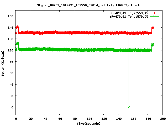Click y-axis tick label 160

coord(10,16)
